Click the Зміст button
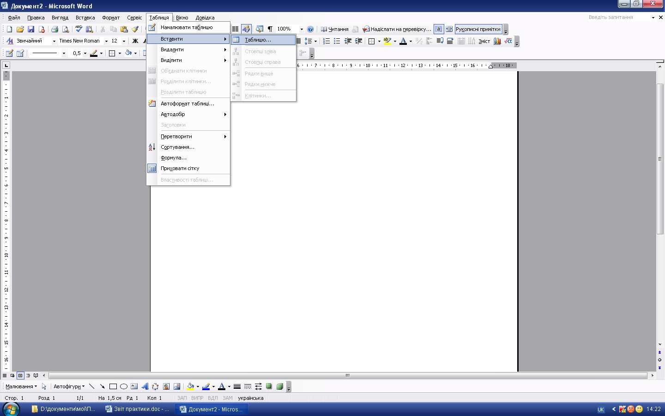This screenshot has height=416, width=665. 484,41
